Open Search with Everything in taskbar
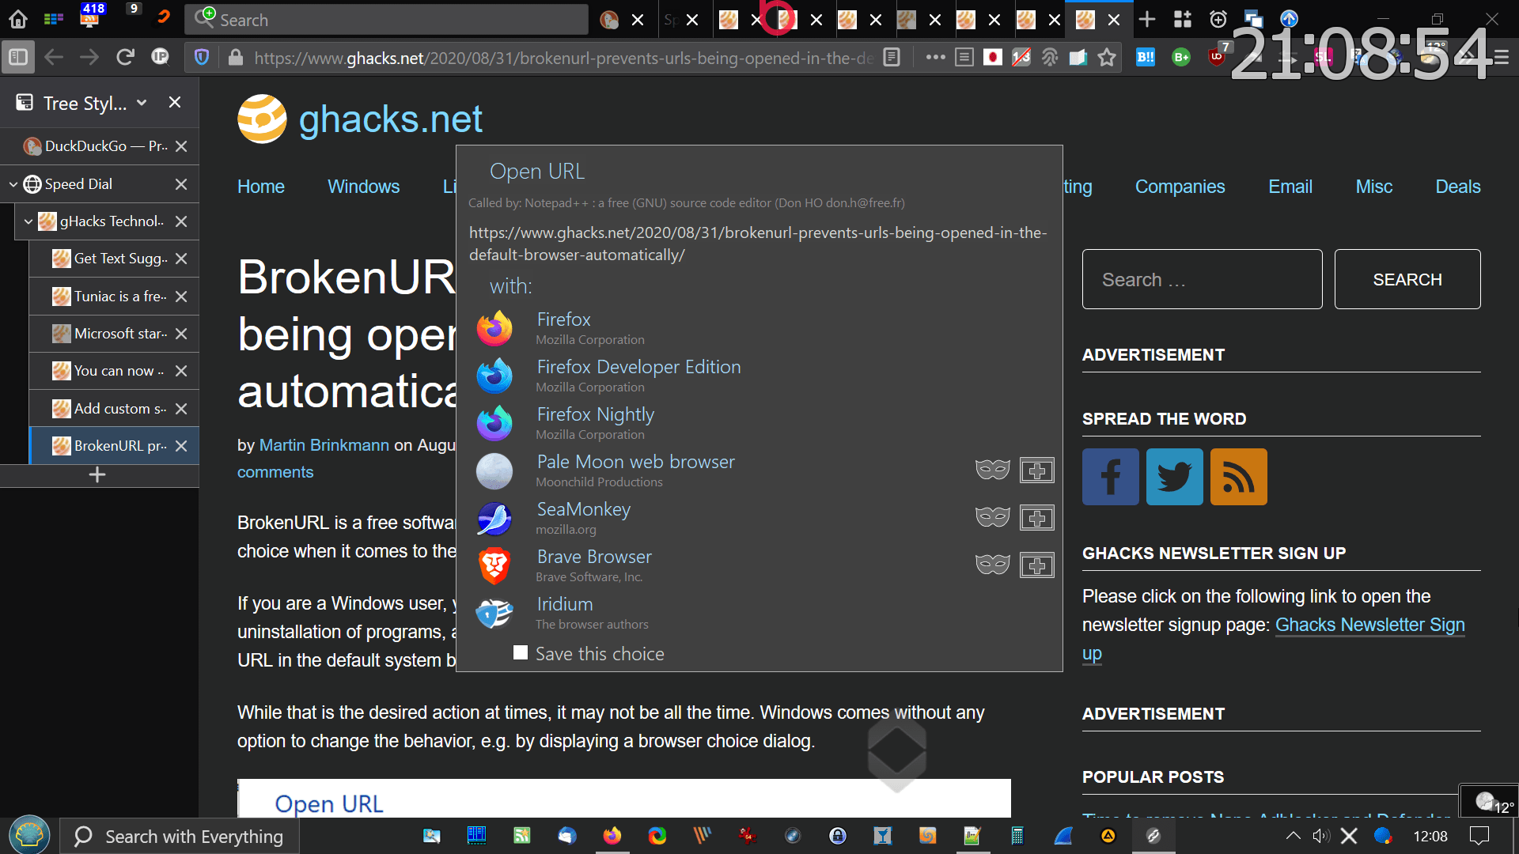Image resolution: width=1519 pixels, height=854 pixels. [180, 837]
